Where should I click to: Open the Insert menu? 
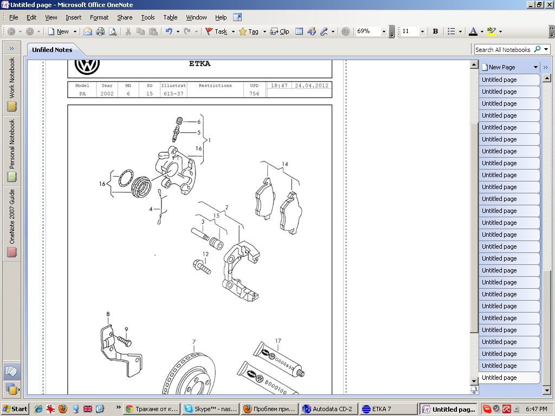click(x=73, y=17)
